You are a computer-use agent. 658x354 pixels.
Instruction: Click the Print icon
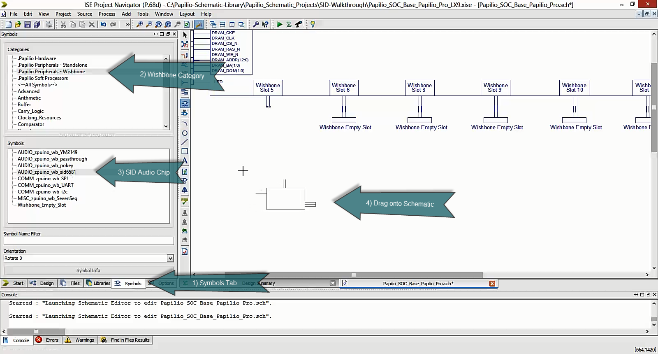(49, 24)
